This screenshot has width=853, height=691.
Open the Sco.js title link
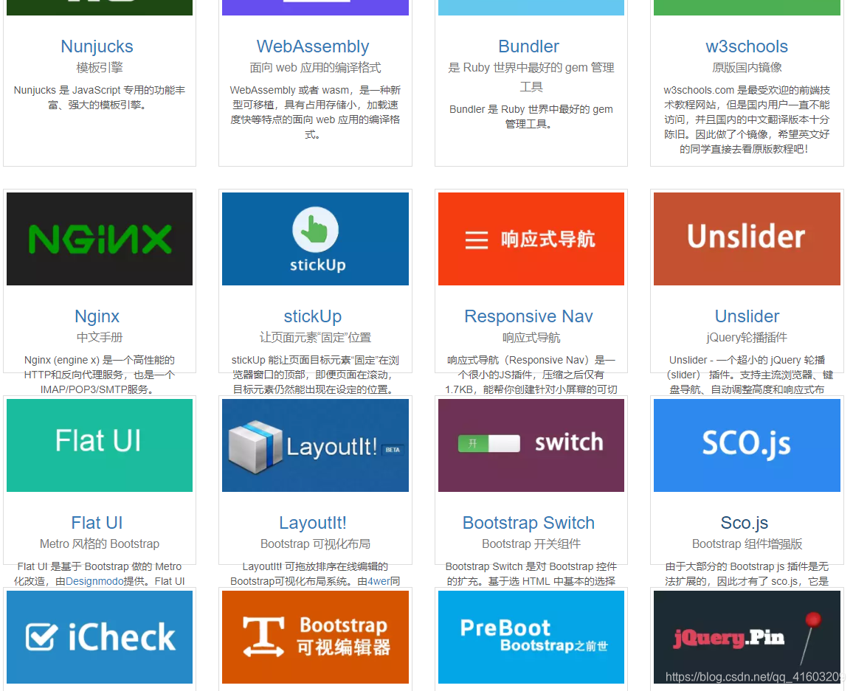[745, 522]
